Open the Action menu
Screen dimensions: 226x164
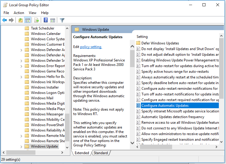19,13
